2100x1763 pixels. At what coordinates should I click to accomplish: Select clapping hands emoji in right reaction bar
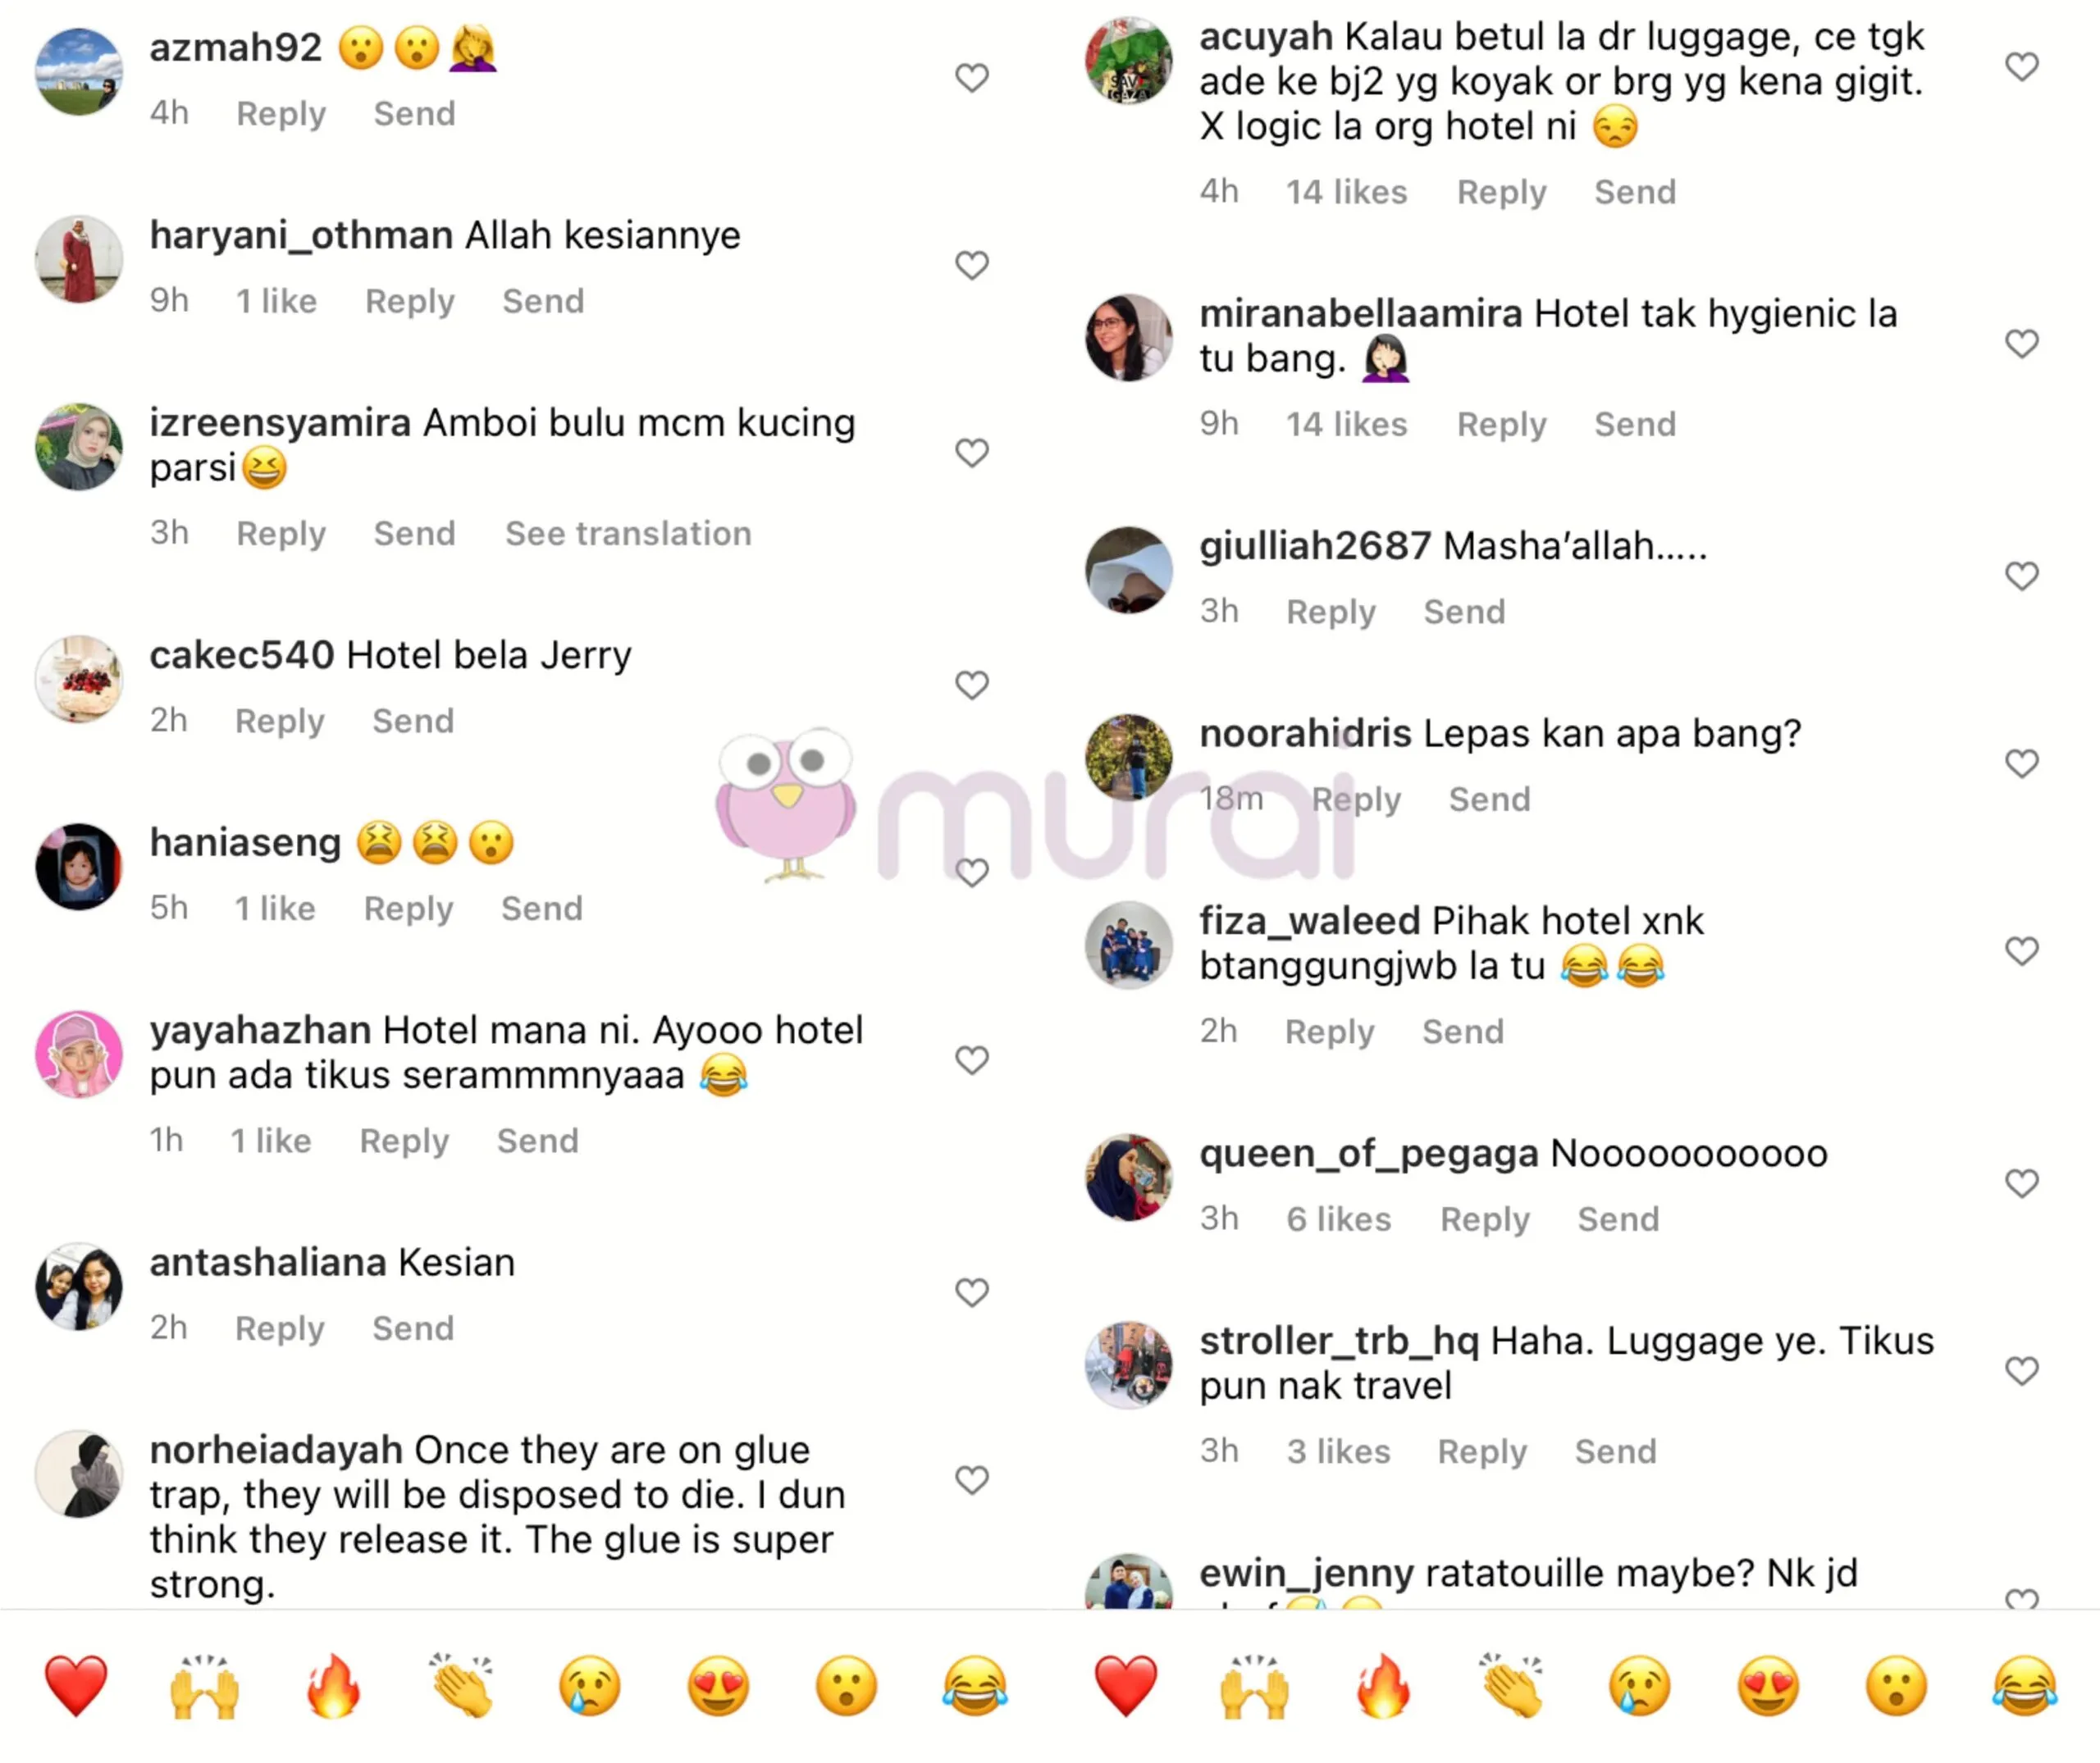click(1511, 1686)
